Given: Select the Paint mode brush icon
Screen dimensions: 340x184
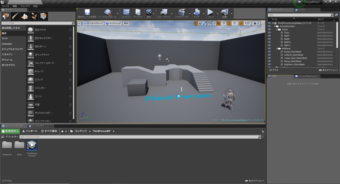Looking at the screenshot, I should click(x=15, y=16).
